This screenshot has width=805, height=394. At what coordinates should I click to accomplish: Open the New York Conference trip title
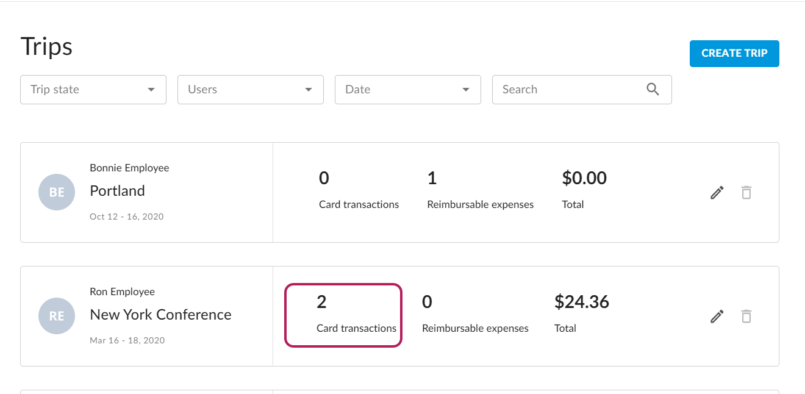pos(160,315)
